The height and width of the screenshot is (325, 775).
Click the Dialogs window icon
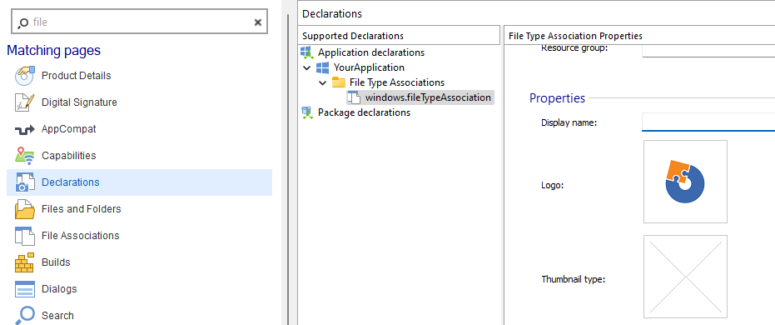click(25, 289)
